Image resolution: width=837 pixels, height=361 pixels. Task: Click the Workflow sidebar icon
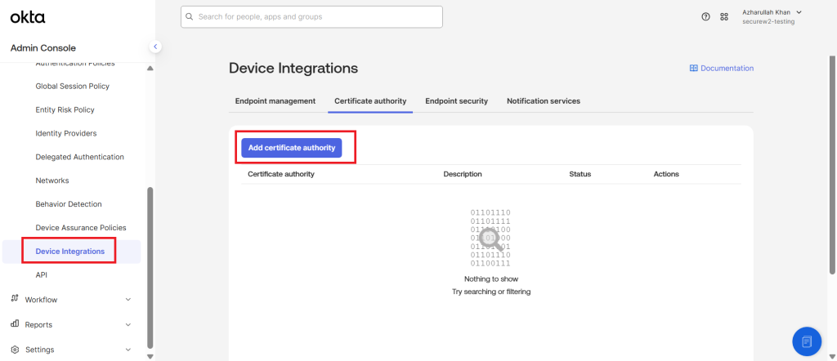pos(15,299)
